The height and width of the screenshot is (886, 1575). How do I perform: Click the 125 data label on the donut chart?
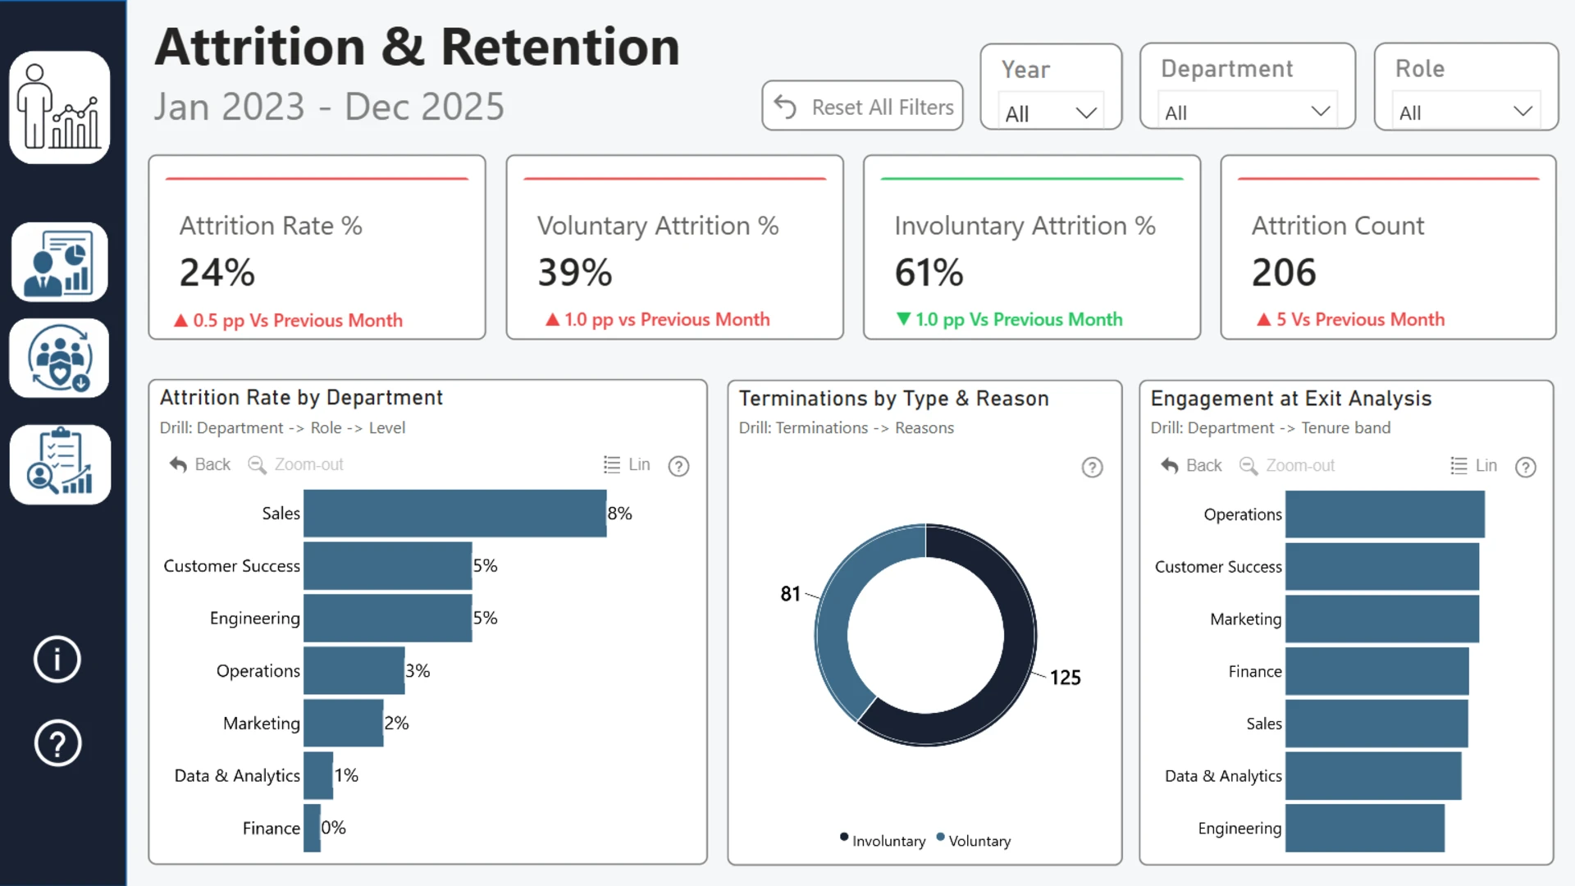pos(1065,678)
